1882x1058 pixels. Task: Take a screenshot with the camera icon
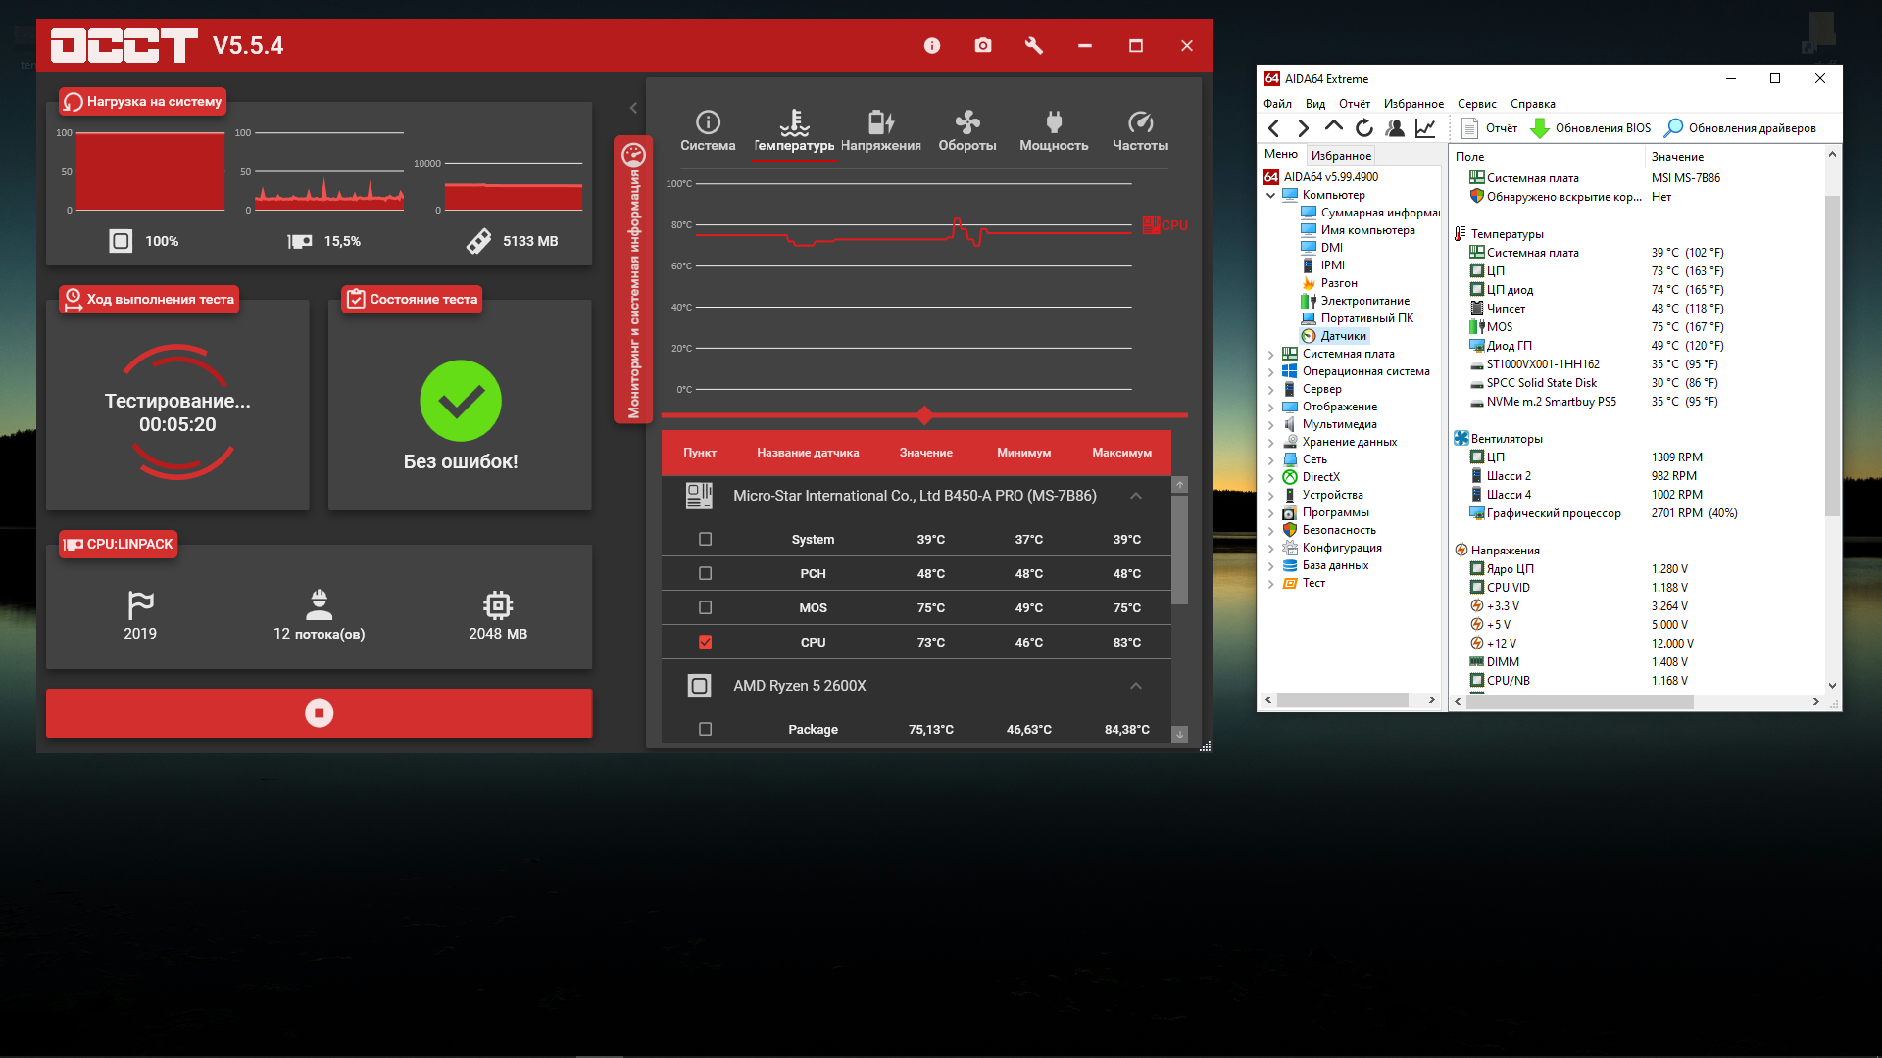coord(982,46)
